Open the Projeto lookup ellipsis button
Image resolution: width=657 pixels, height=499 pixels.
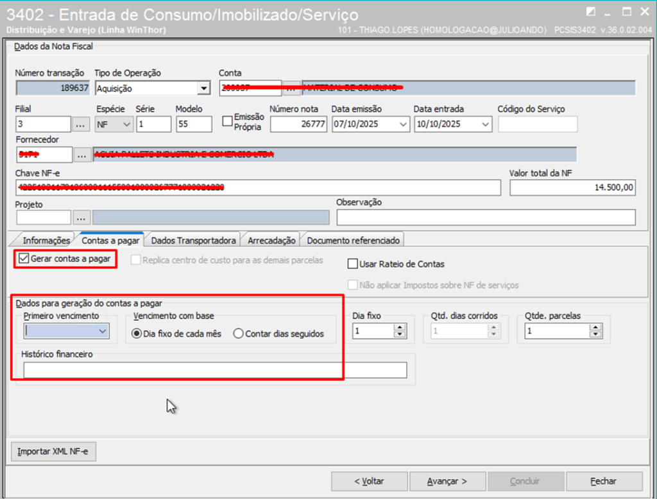click(82, 217)
